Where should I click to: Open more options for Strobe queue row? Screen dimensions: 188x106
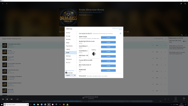point(161,45)
